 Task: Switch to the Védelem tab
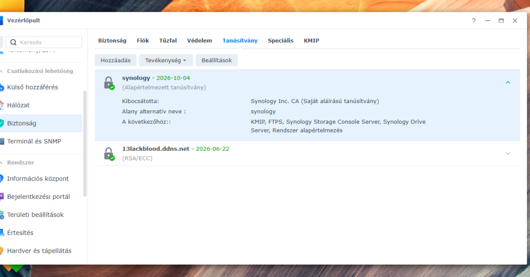[x=199, y=40]
